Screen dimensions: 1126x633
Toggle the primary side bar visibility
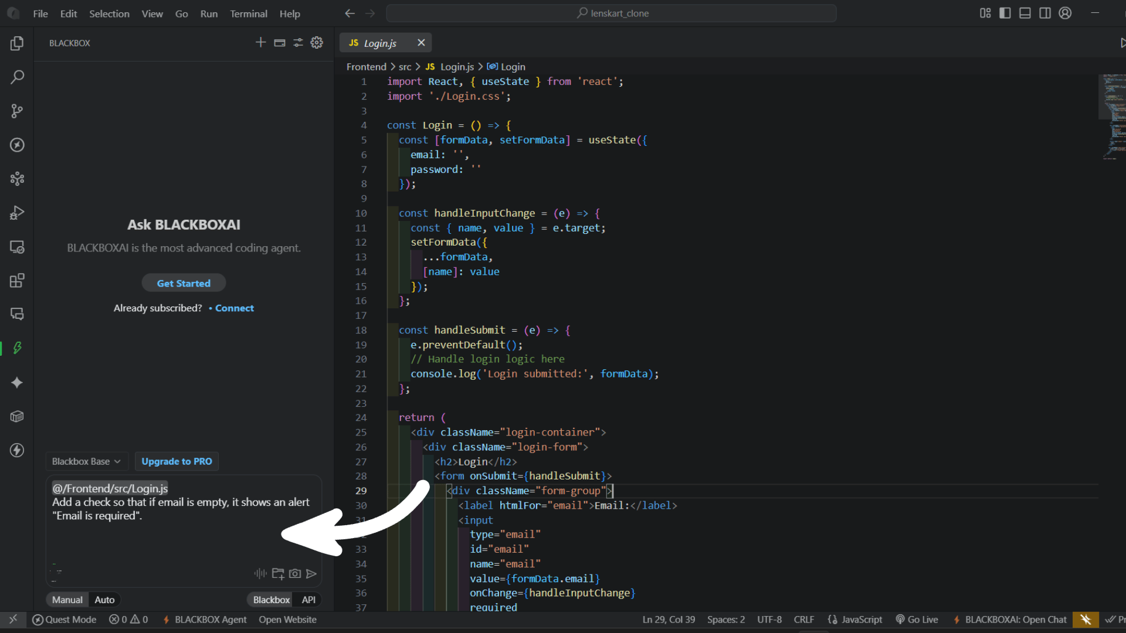[1005, 13]
